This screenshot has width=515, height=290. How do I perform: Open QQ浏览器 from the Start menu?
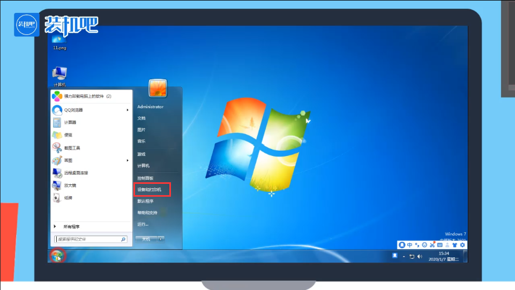click(x=73, y=110)
